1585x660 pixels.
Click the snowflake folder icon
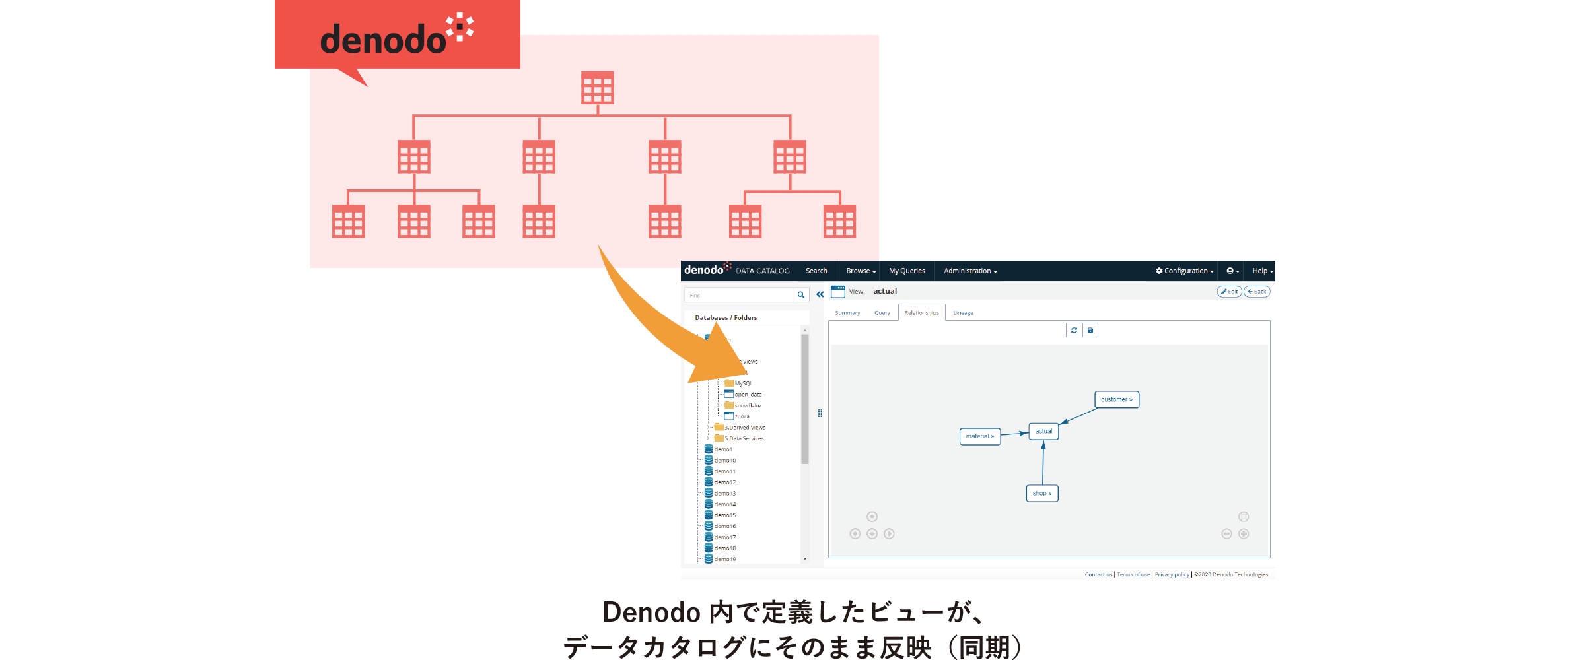click(729, 405)
